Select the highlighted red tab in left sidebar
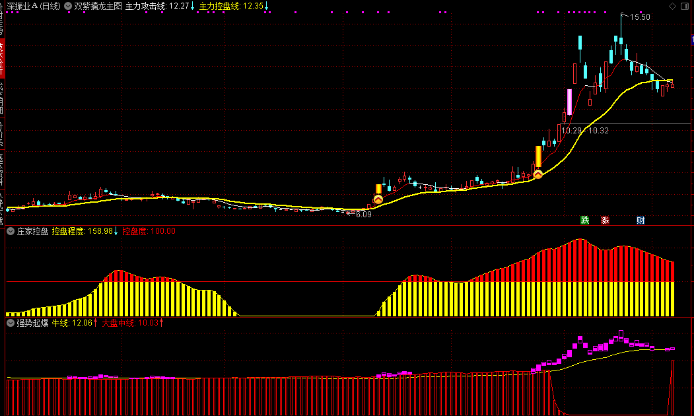The width and height of the screenshot is (694, 416). coord(2,58)
